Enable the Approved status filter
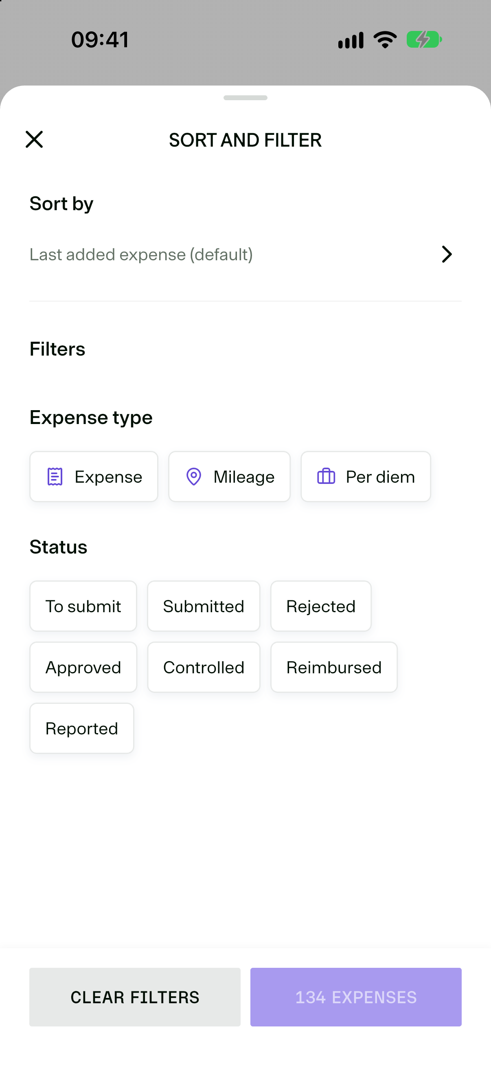The height and width of the screenshot is (1068, 491). (83, 667)
